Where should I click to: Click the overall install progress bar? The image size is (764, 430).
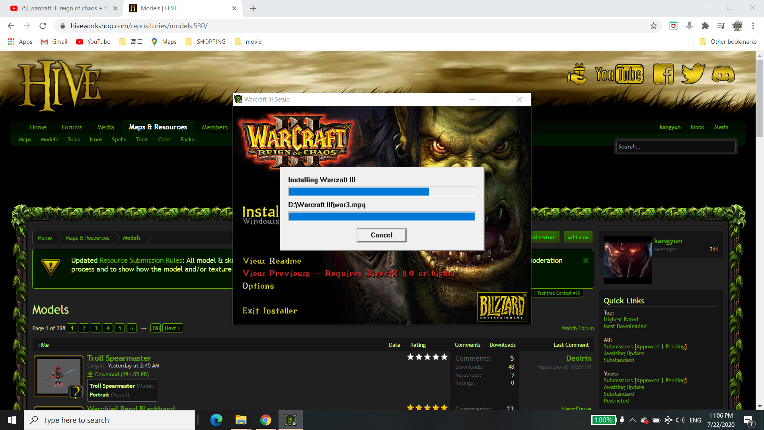click(x=382, y=192)
